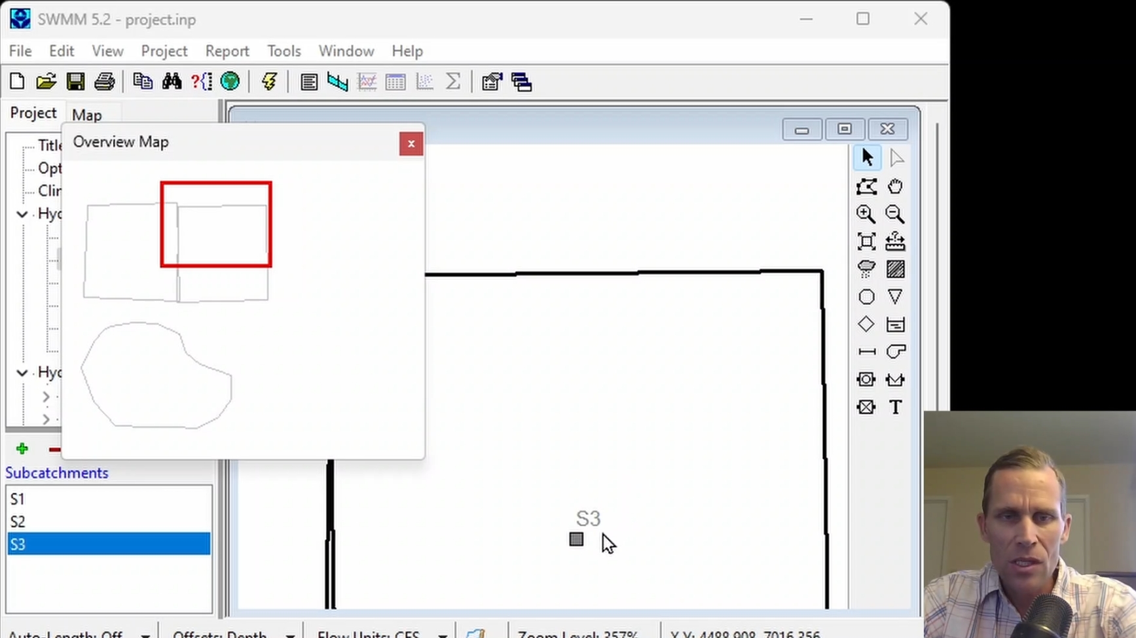
Task: Click the chevron beside the lower Hyd tree node
Action: [x=22, y=372]
